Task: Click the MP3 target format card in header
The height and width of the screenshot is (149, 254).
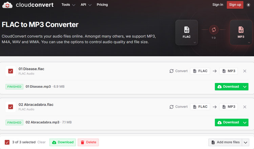Action: 241,33
